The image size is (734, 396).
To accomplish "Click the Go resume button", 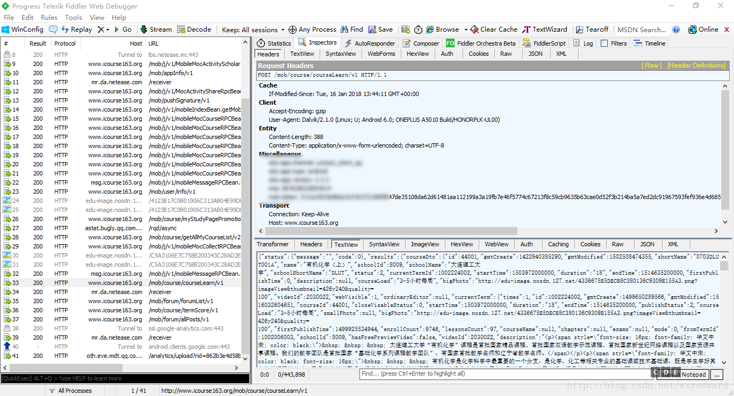I will click(123, 30).
